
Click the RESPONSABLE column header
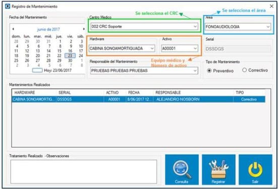pyautogui.click(x=168, y=92)
